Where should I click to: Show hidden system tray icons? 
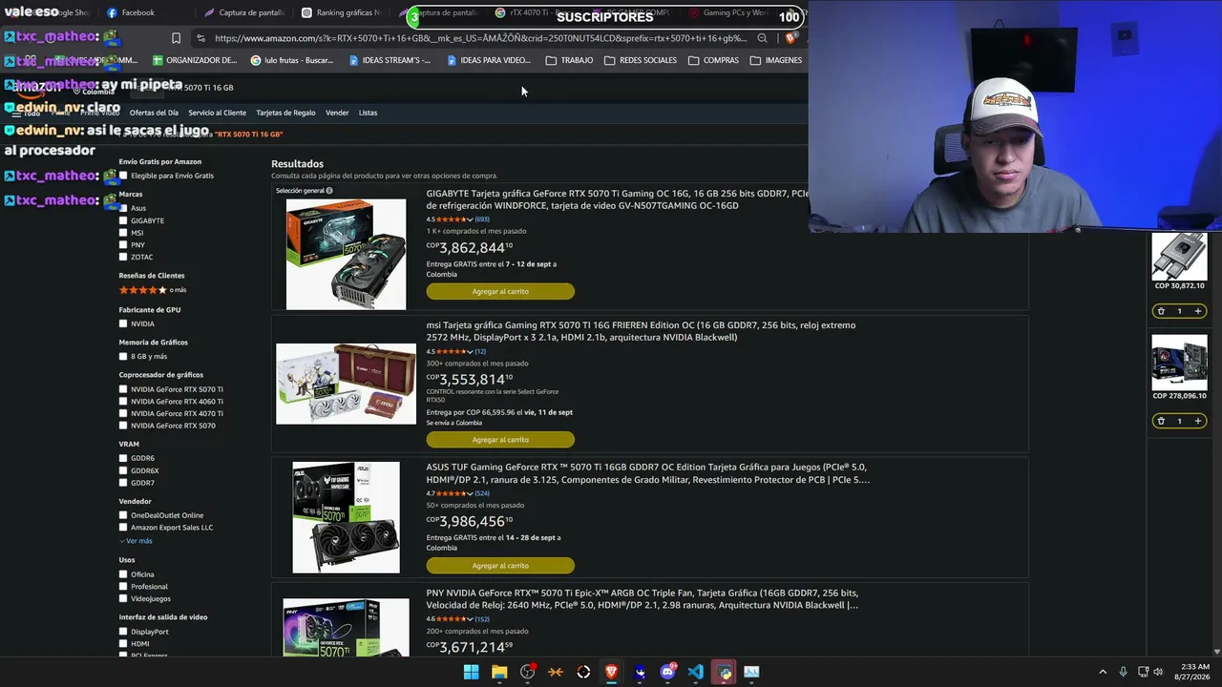coord(1103,672)
